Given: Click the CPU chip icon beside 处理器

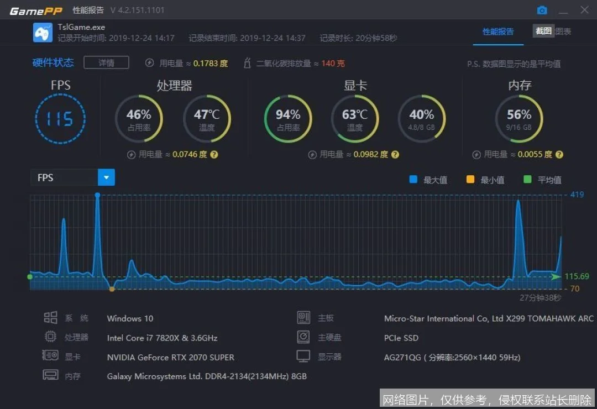Looking at the screenshot, I should (x=50, y=336).
